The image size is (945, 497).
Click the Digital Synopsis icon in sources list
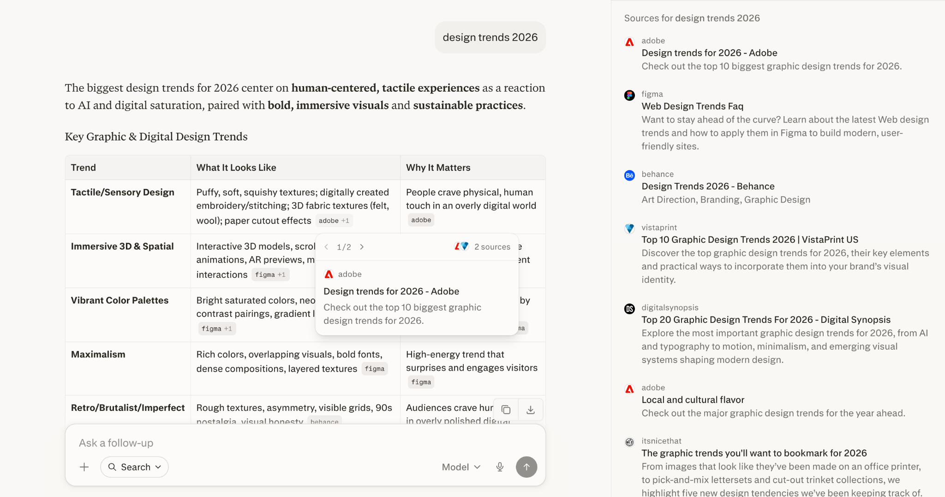[x=629, y=309]
